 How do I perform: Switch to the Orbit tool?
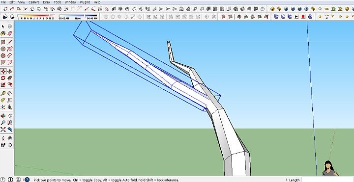coord(3,116)
